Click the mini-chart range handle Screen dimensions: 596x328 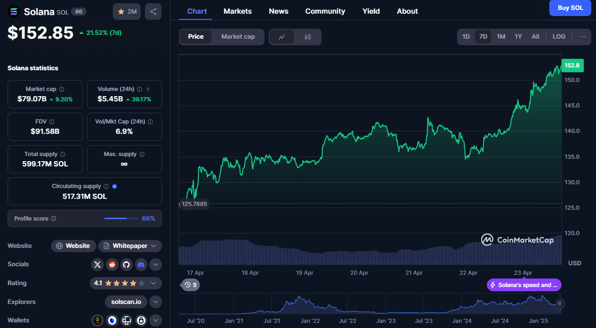click(559, 303)
